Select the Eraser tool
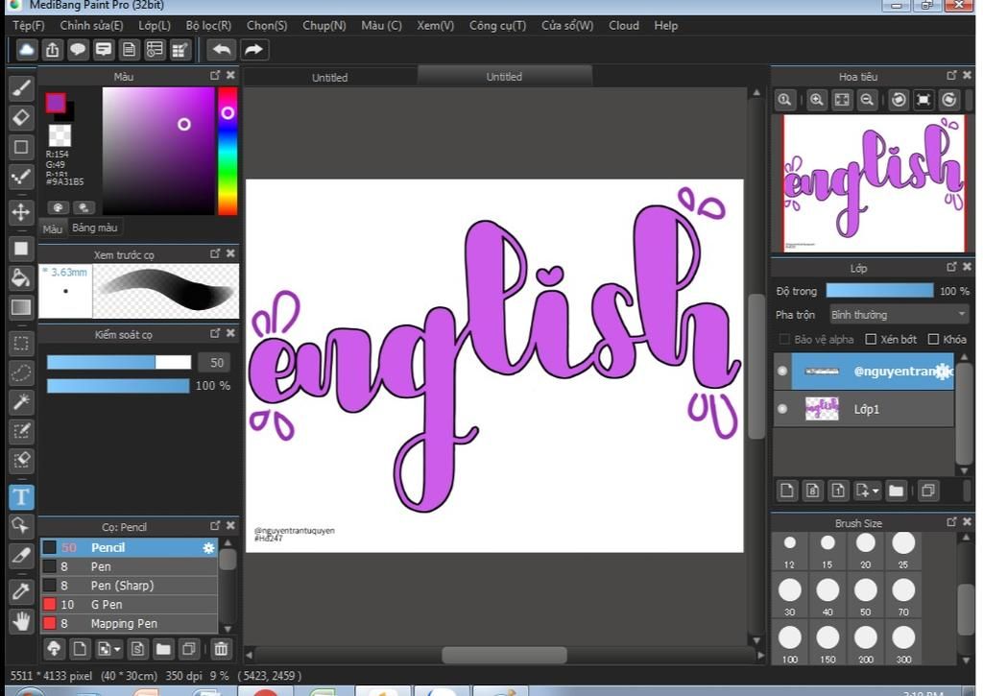983x696 pixels. (21, 117)
